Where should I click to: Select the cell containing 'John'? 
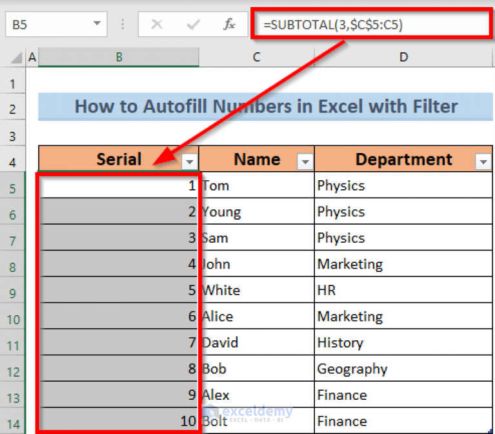pos(257,263)
